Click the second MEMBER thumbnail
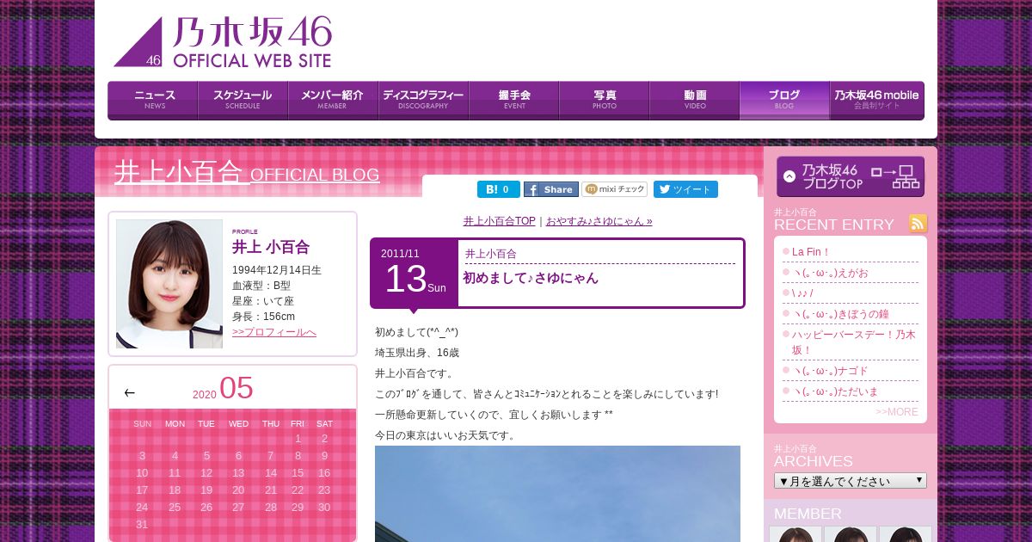 pyautogui.click(x=851, y=534)
